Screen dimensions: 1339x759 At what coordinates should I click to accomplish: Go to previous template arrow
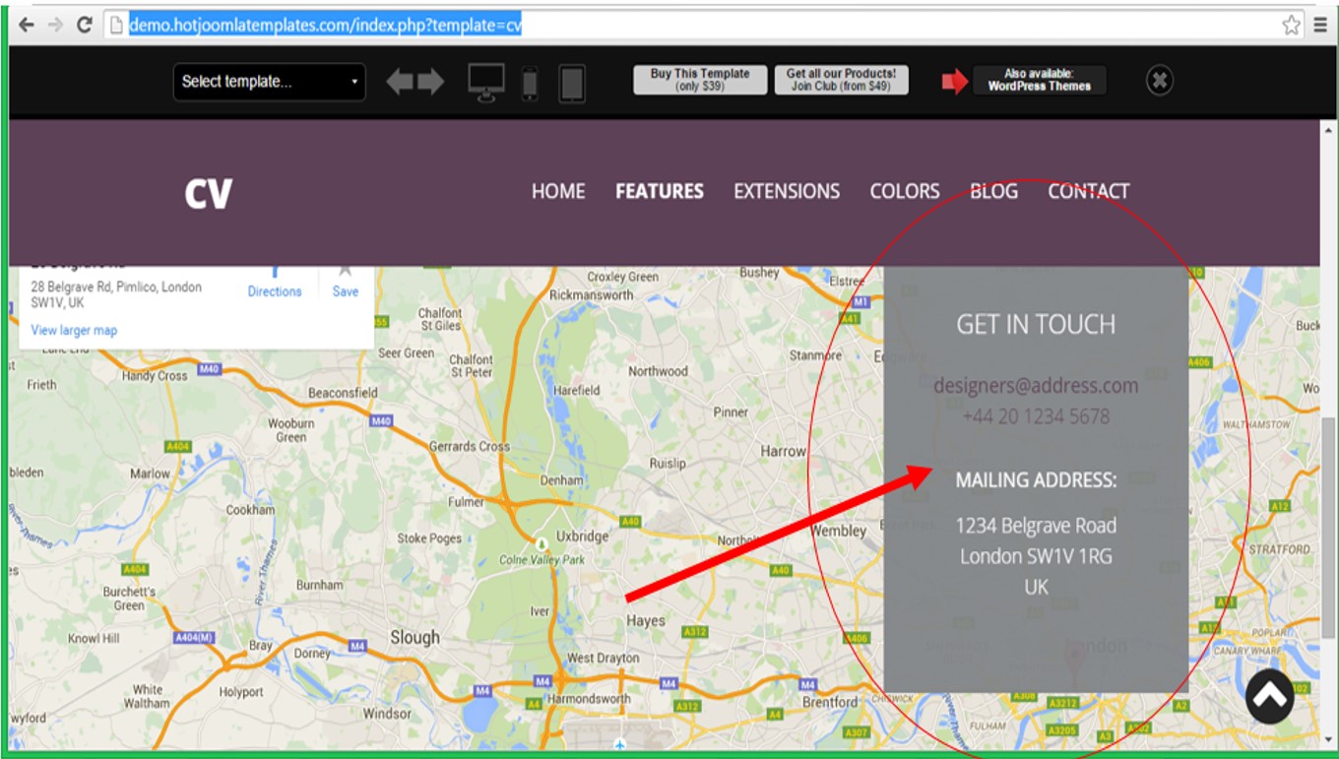400,82
